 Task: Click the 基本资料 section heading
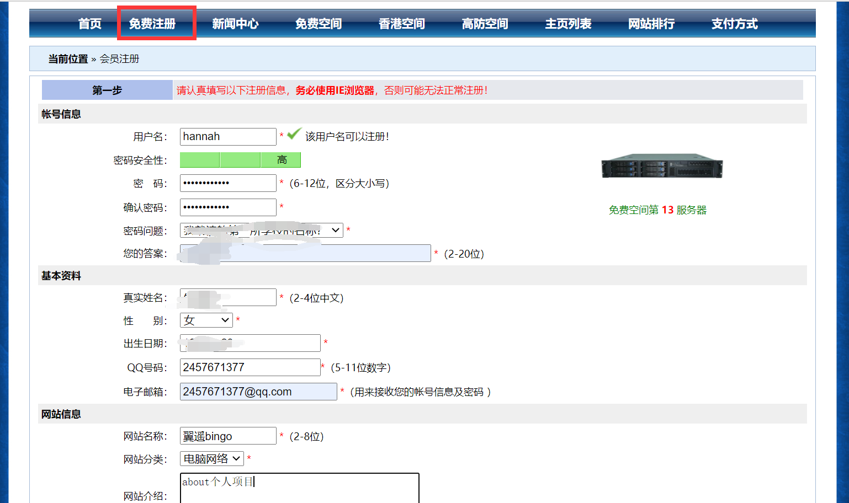click(61, 276)
